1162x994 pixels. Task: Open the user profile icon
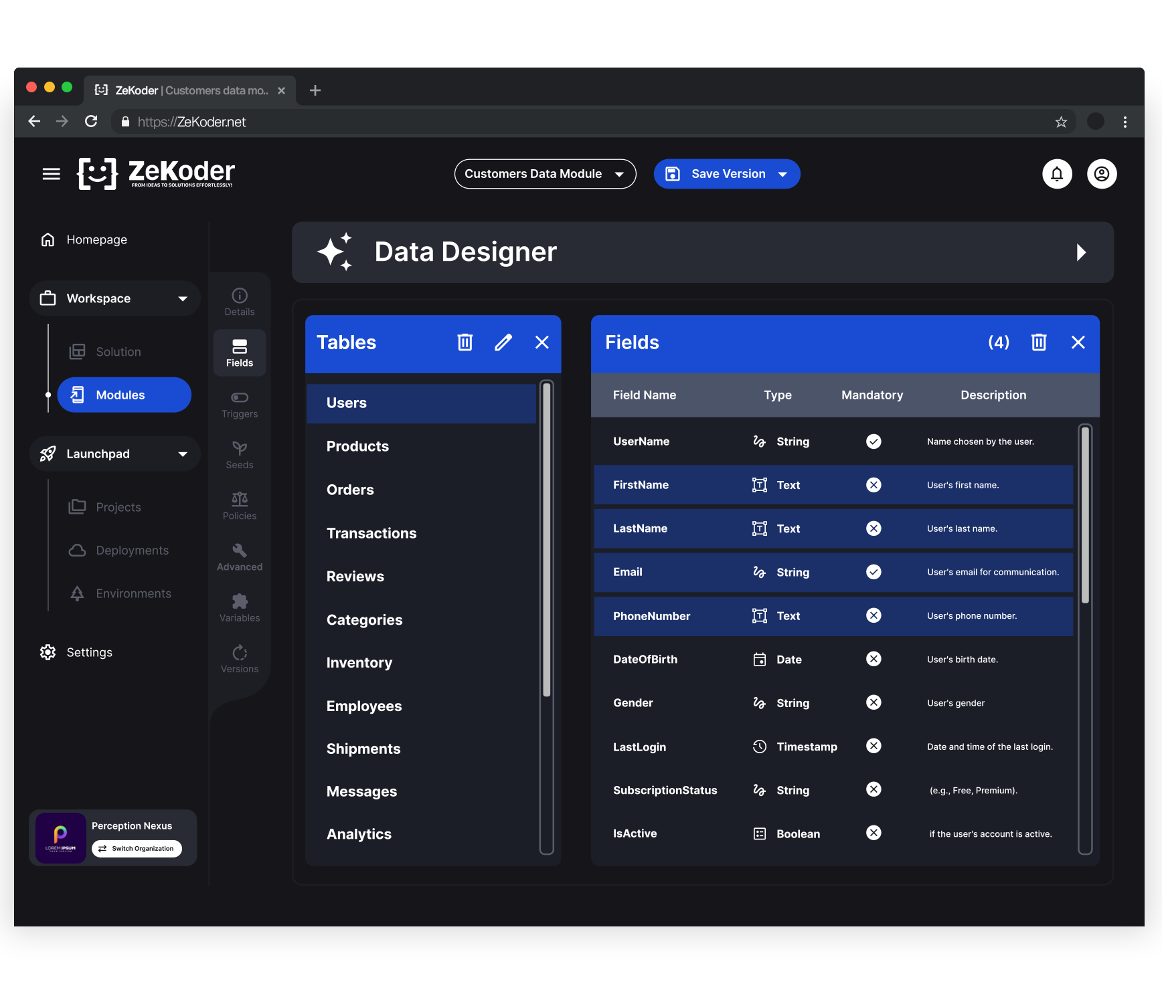(1101, 174)
